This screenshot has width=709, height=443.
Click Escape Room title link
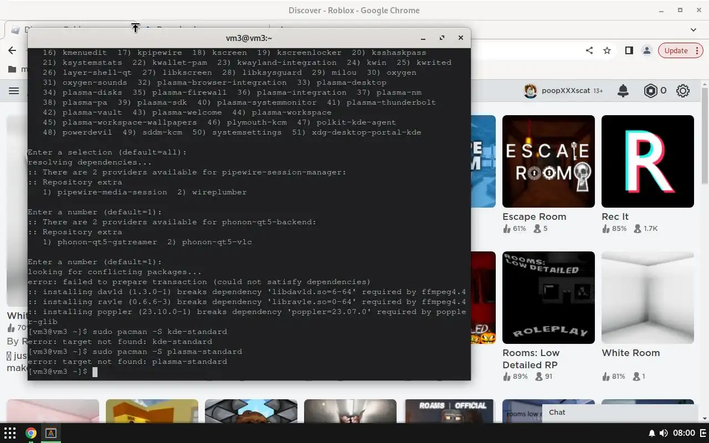[x=534, y=217]
